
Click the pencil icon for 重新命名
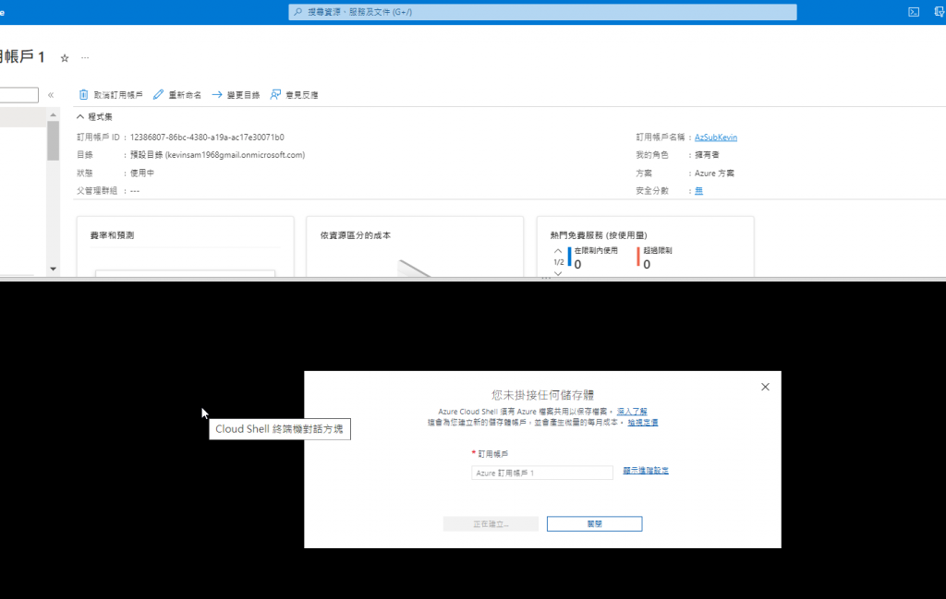158,95
